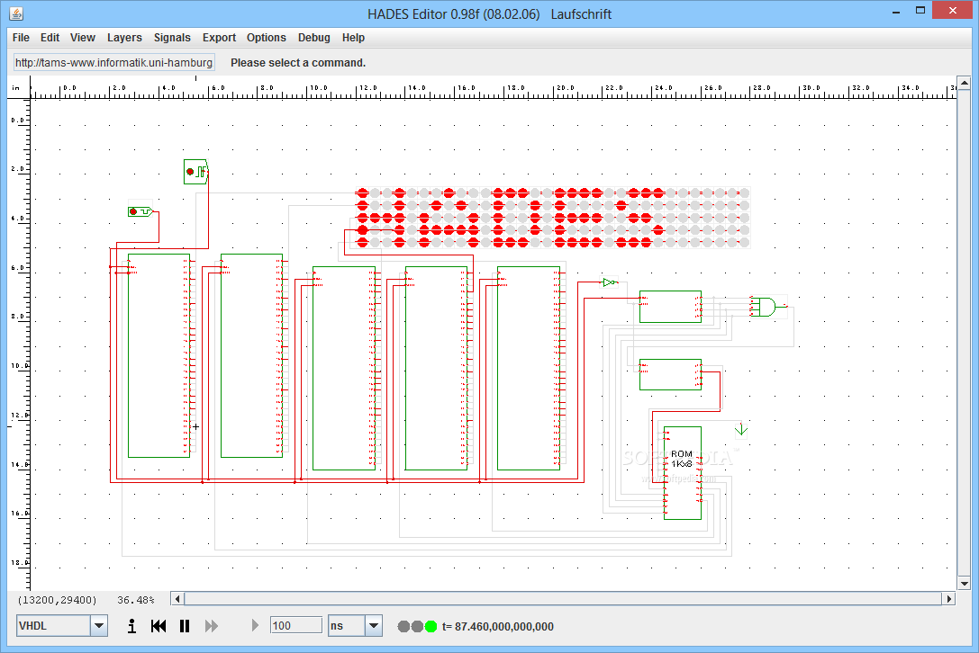This screenshot has height=653, width=979.
Task: Pause the running simulation
Action: click(185, 625)
